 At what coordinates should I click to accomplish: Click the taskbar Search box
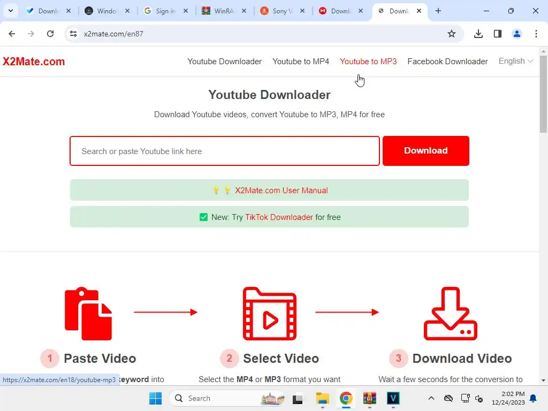(227, 398)
